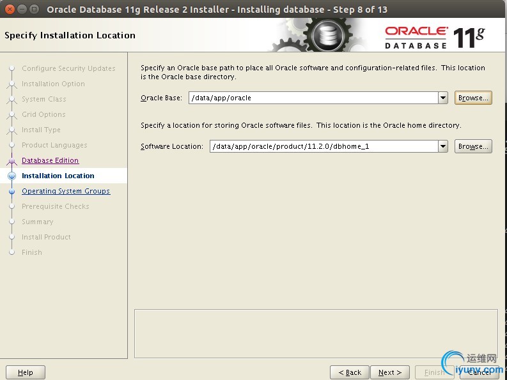Click the Prerequisite Checks step label
The height and width of the screenshot is (380, 507).
pyautogui.click(x=55, y=206)
